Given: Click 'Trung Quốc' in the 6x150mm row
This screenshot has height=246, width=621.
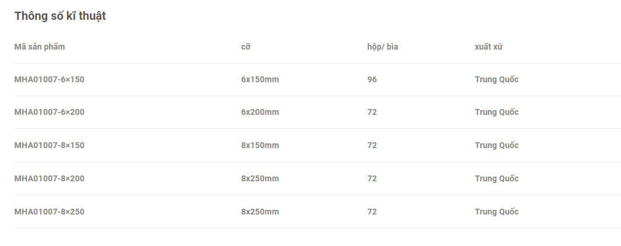Looking at the screenshot, I should [x=497, y=79].
